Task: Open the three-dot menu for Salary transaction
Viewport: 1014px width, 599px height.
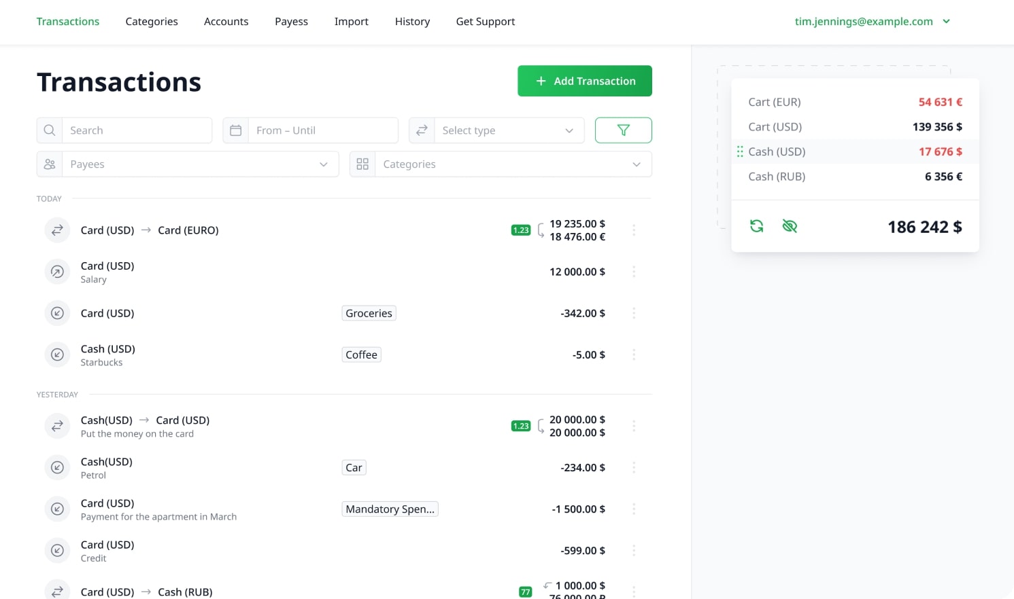Action: point(634,272)
